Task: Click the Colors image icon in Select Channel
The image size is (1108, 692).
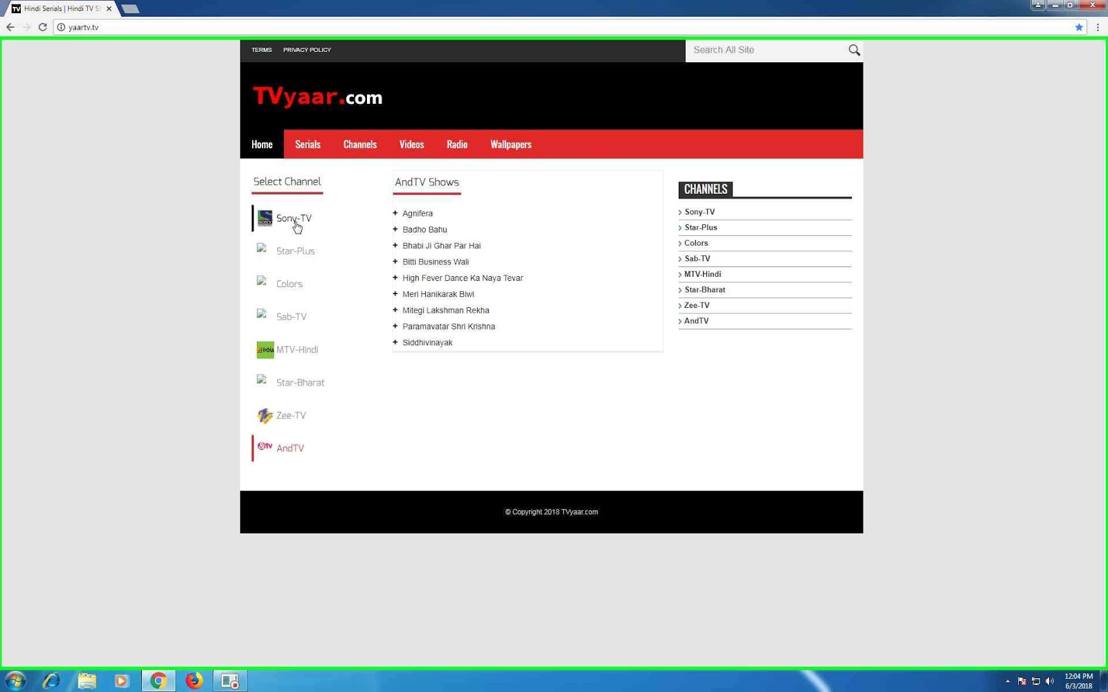Action: coord(262,281)
